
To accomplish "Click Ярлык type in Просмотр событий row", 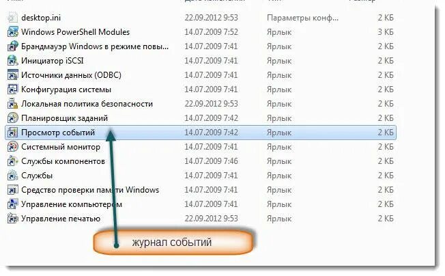I will click(x=279, y=133).
